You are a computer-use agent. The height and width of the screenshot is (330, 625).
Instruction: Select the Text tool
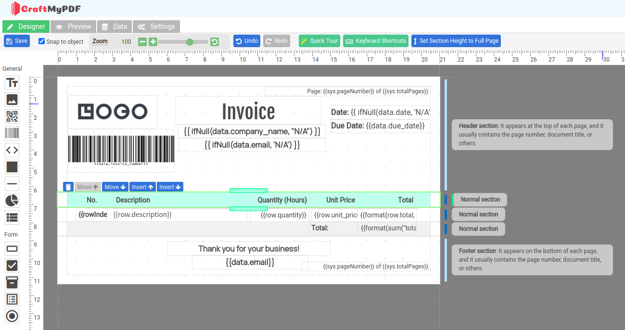12,83
